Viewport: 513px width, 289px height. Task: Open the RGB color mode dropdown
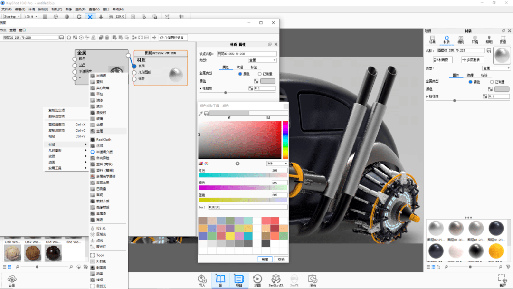click(x=277, y=164)
